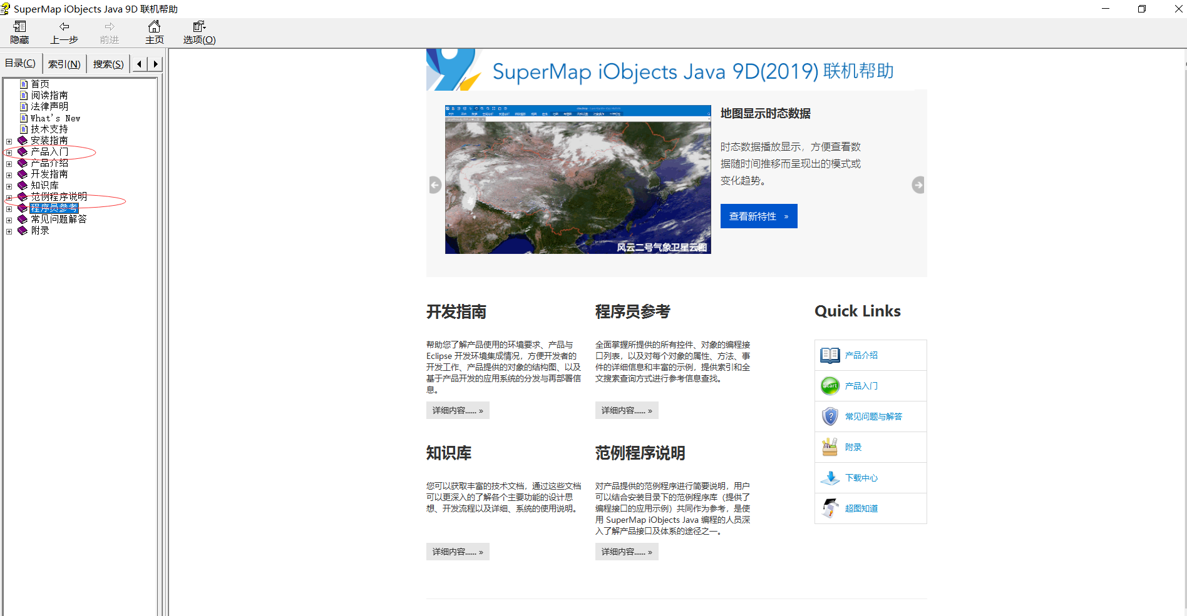The image size is (1187, 616).
Task: Click the 常见问题解答 book icon
Action: tap(23, 219)
